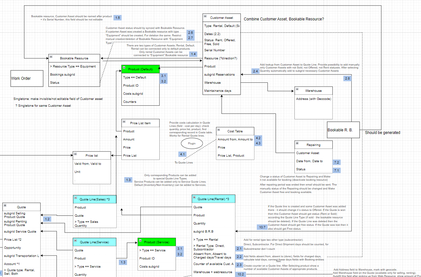The width and height of the screenshot is (421, 277).
Task: Select the Bookable R. B. box
Action: (x=343, y=130)
